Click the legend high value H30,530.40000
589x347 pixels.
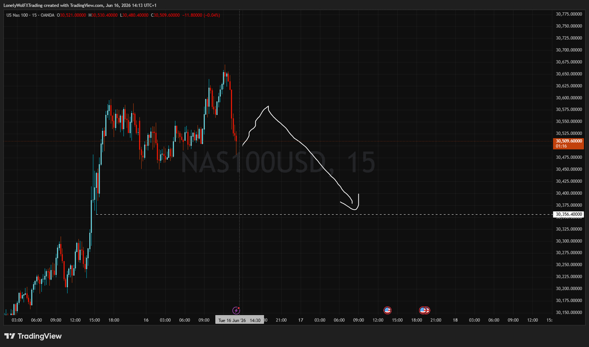tap(103, 15)
